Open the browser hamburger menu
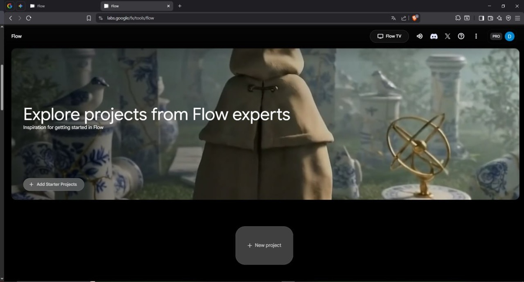The width and height of the screenshot is (524, 282). point(517,18)
